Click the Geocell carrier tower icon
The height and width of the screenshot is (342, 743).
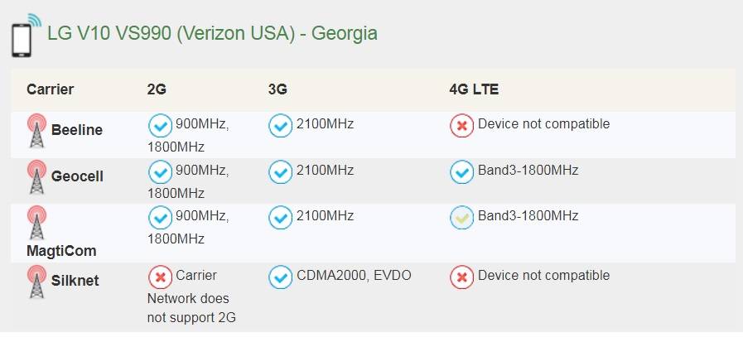click(36, 177)
